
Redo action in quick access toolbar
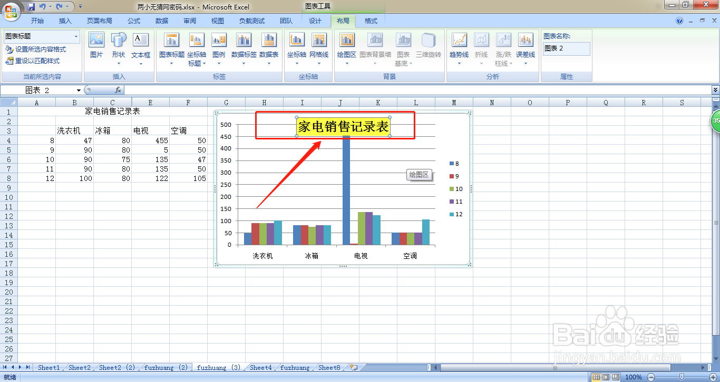click(59, 7)
